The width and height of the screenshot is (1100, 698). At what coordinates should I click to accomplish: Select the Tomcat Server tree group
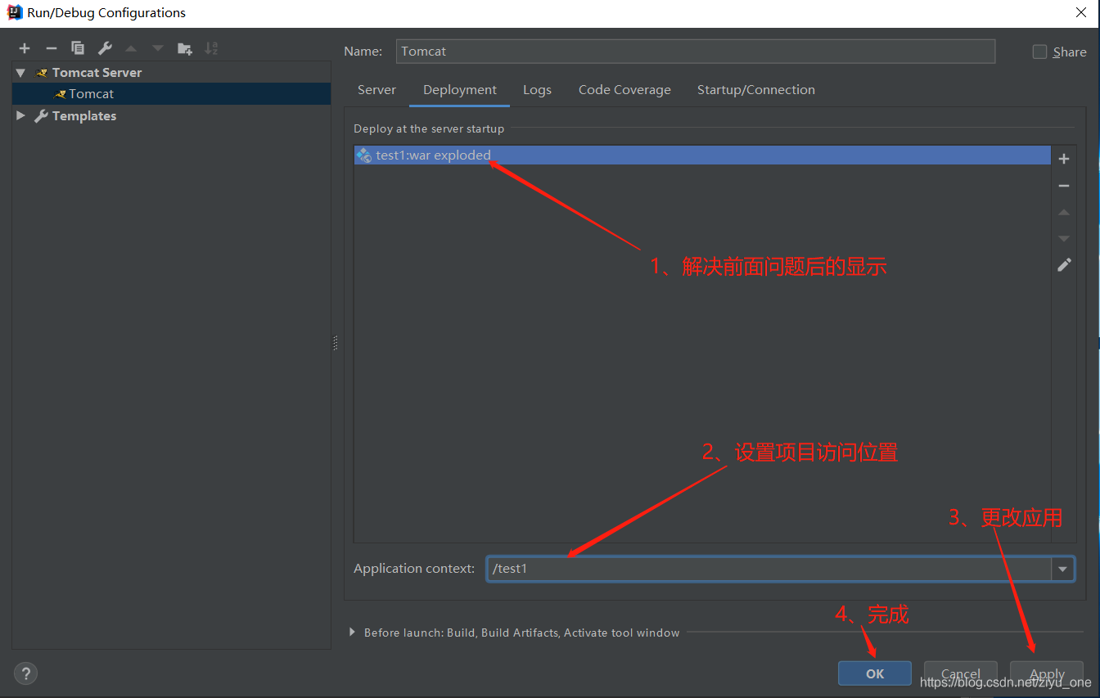pos(172,73)
